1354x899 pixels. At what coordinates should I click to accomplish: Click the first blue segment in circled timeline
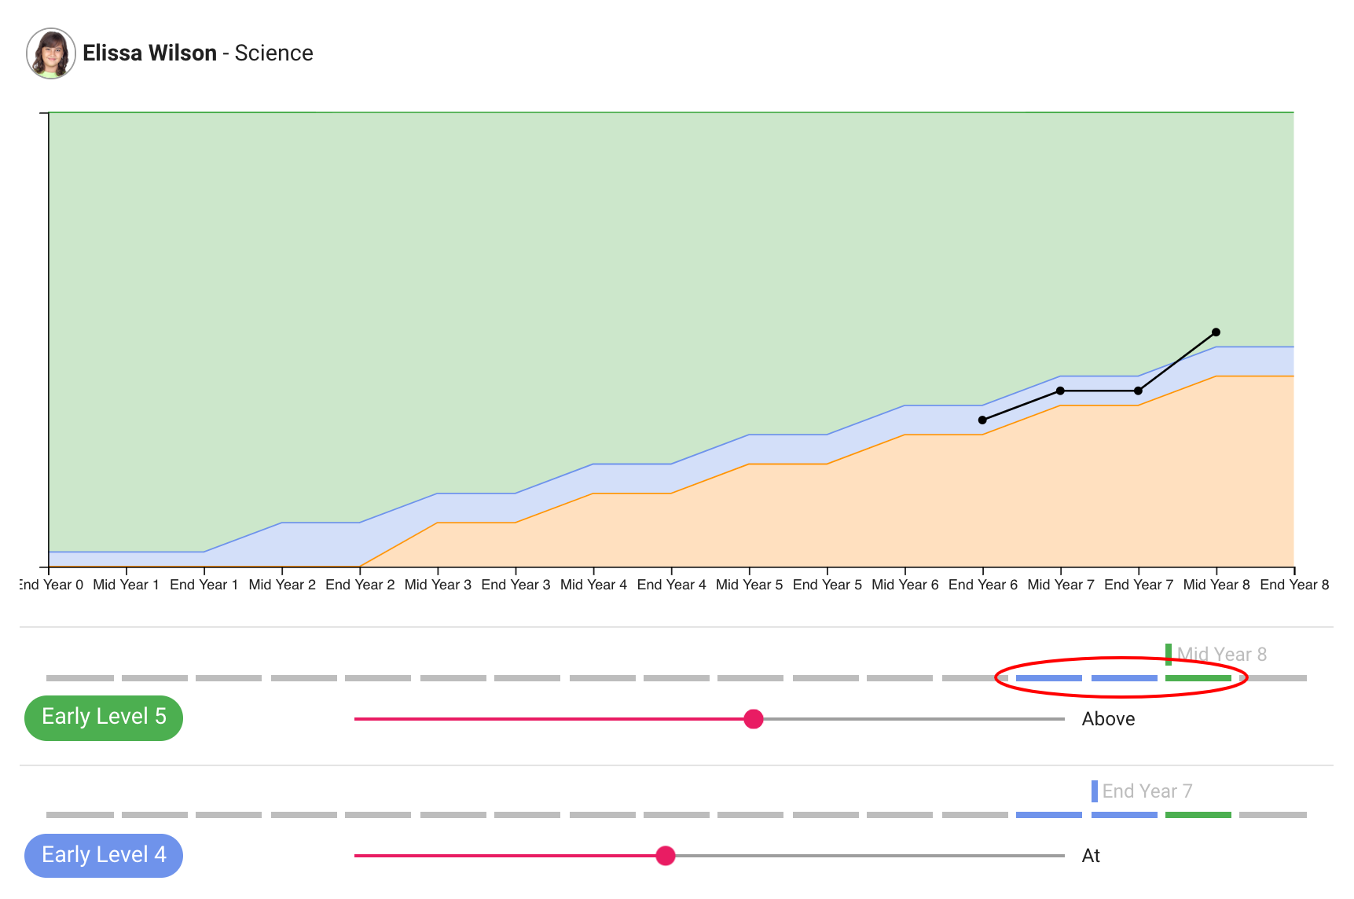(x=1048, y=678)
